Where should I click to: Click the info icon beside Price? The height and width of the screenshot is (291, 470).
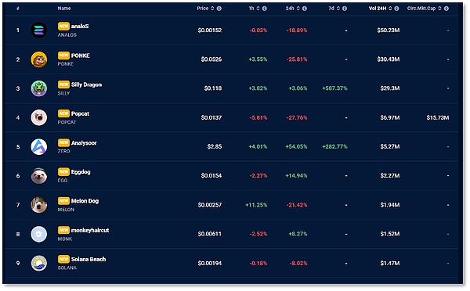click(x=219, y=9)
